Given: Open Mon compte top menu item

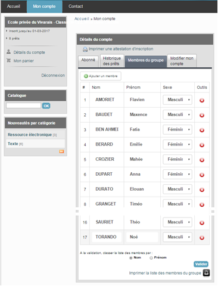Looking at the screenshot, I should (44, 7).
